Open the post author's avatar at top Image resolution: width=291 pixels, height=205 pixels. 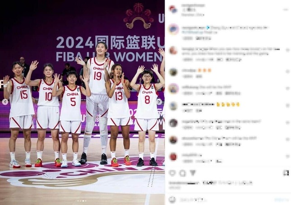(173, 9)
